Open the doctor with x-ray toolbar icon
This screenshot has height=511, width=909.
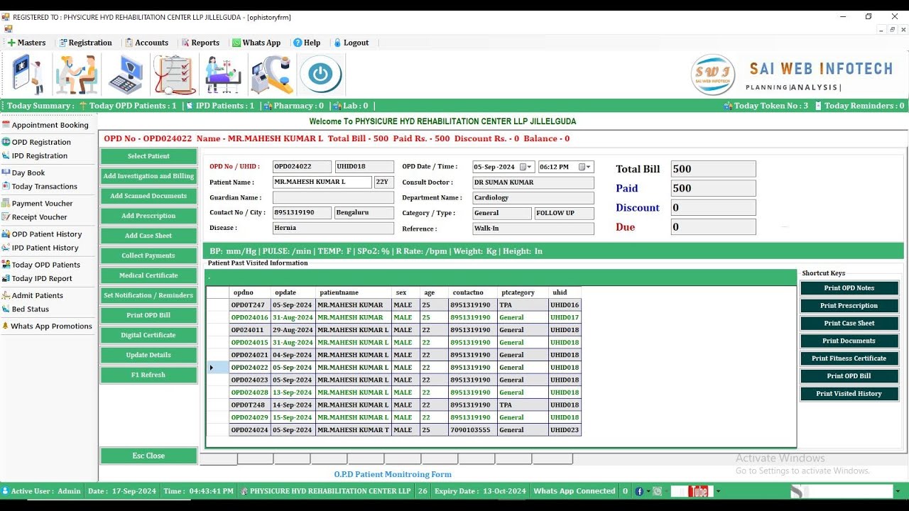[28, 74]
